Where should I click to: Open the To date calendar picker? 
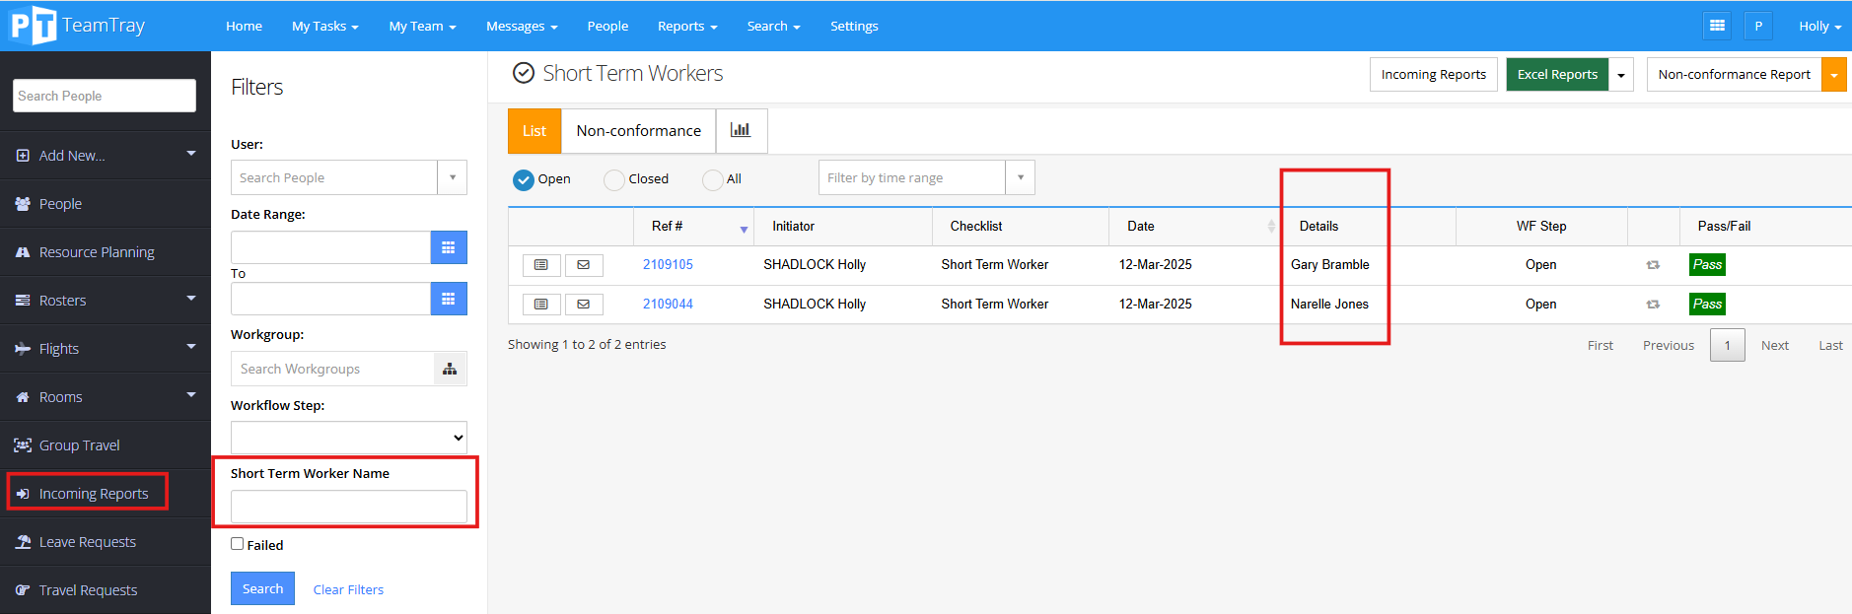pyautogui.click(x=449, y=299)
